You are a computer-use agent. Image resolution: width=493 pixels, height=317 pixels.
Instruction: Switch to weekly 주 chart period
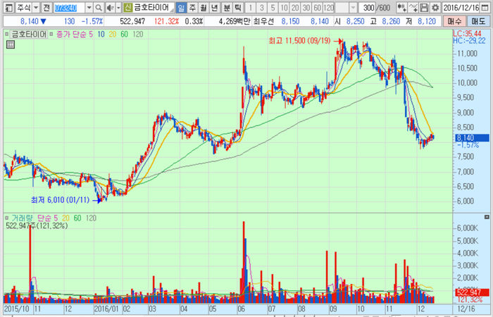point(193,8)
